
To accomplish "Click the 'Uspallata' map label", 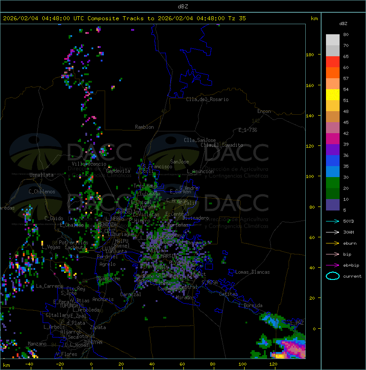I will (42, 175).
